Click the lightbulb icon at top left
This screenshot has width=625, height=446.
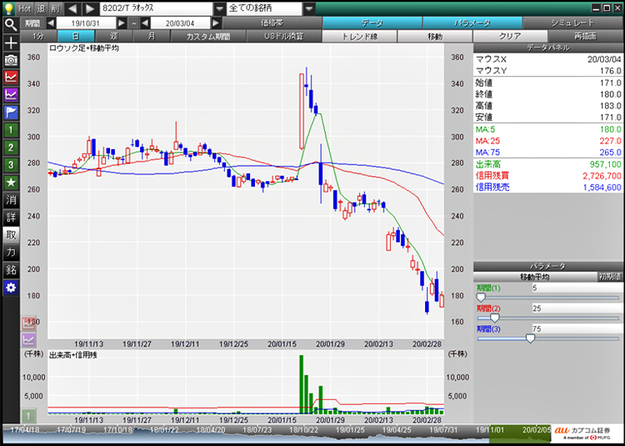(8, 8)
